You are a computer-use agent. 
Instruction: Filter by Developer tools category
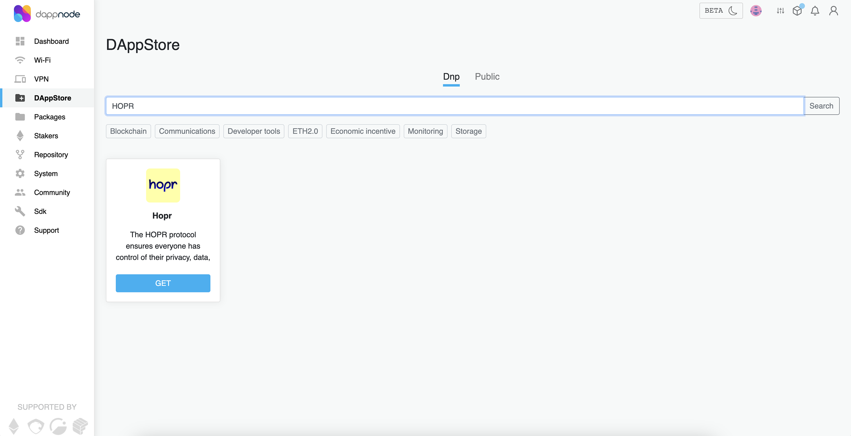click(254, 131)
